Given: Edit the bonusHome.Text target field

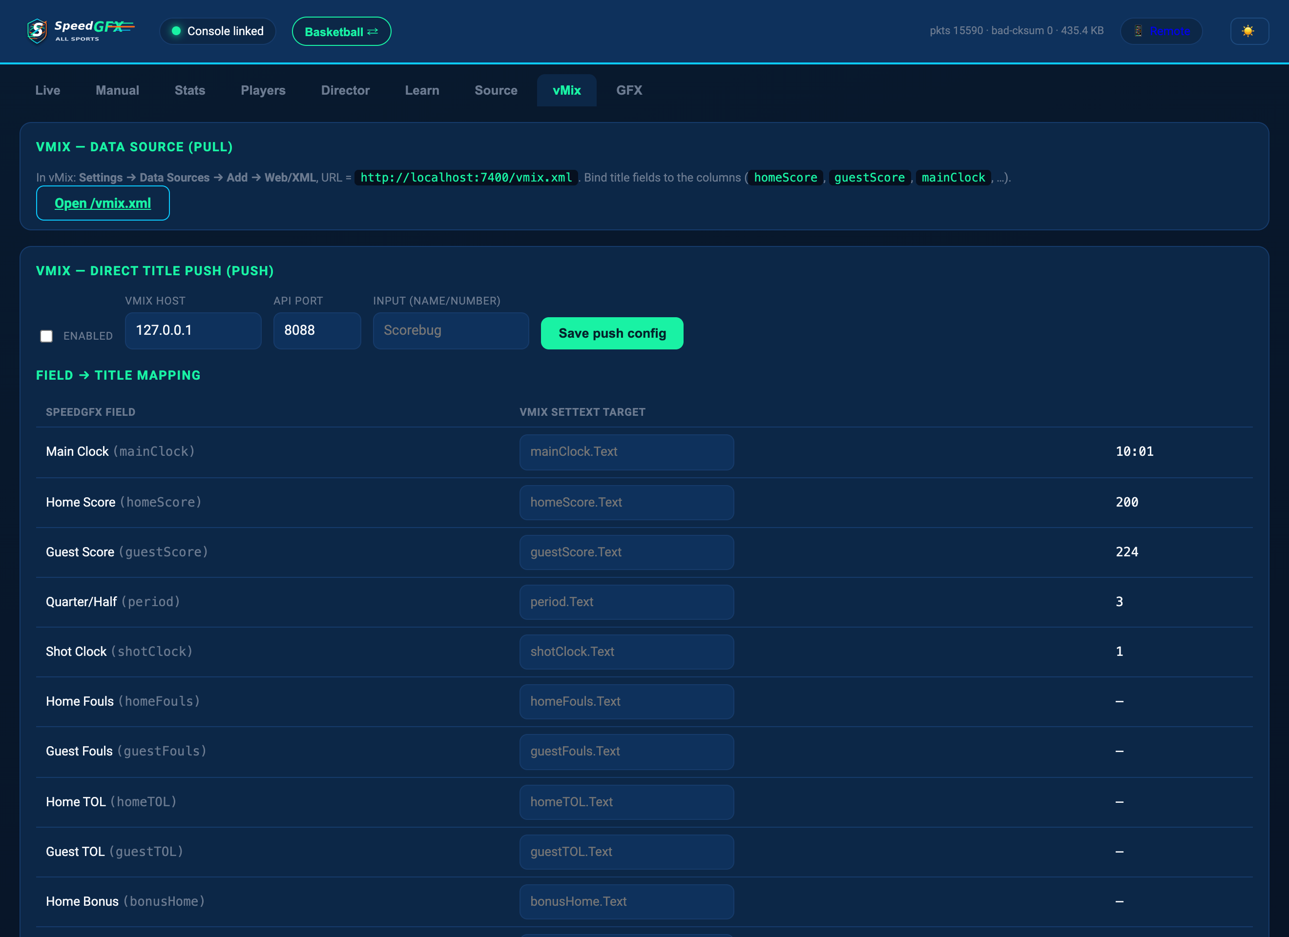Looking at the screenshot, I should click(x=626, y=901).
